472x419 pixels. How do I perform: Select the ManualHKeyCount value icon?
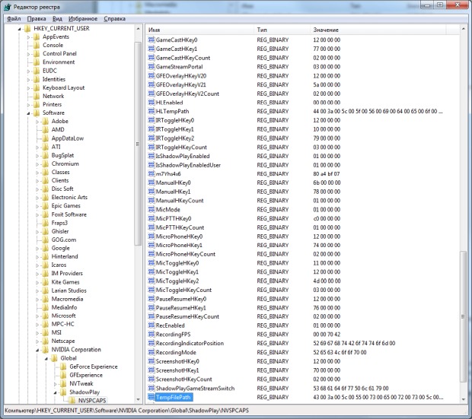click(151, 200)
